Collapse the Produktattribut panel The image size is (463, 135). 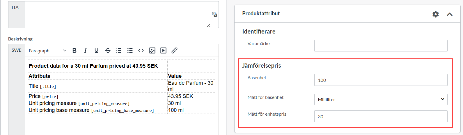pos(449,14)
